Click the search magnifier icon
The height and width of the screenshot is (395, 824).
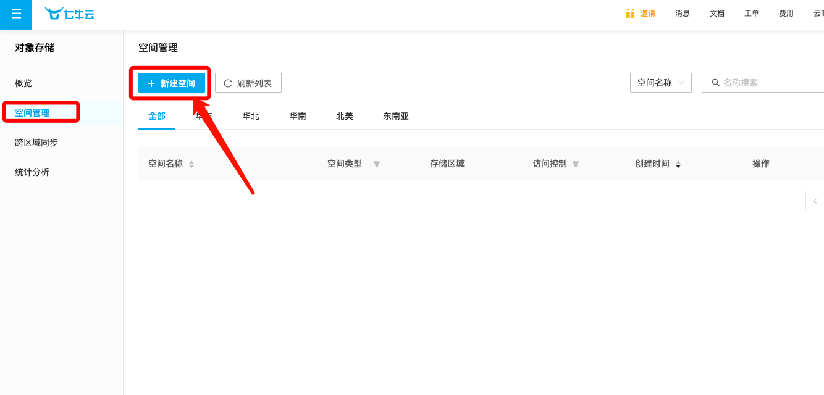tap(716, 83)
